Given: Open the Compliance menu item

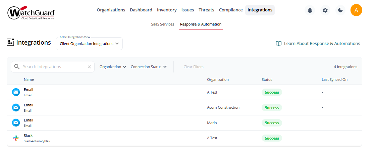Looking at the screenshot, I should pyautogui.click(x=231, y=10).
